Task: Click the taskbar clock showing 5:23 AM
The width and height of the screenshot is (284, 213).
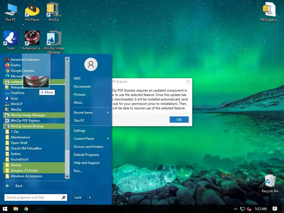Action: pyautogui.click(x=261, y=209)
